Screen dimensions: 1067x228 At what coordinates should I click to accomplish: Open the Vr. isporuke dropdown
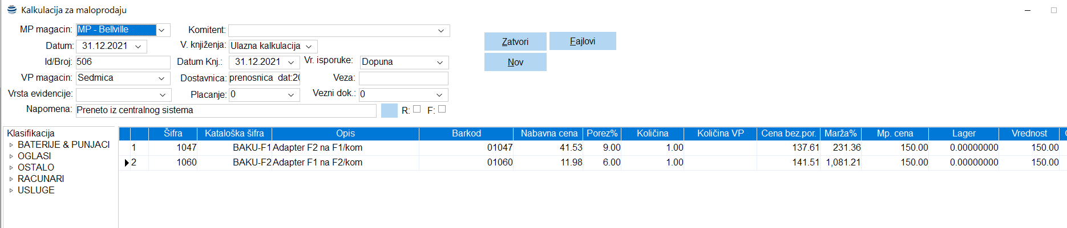[x=440, y=63]
